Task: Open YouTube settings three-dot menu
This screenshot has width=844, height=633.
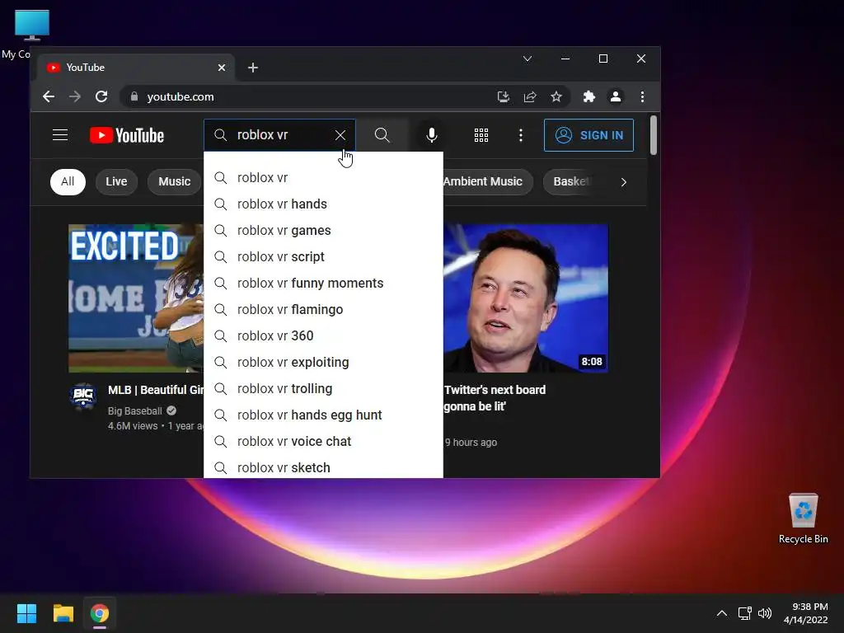Action: [521, 135]
